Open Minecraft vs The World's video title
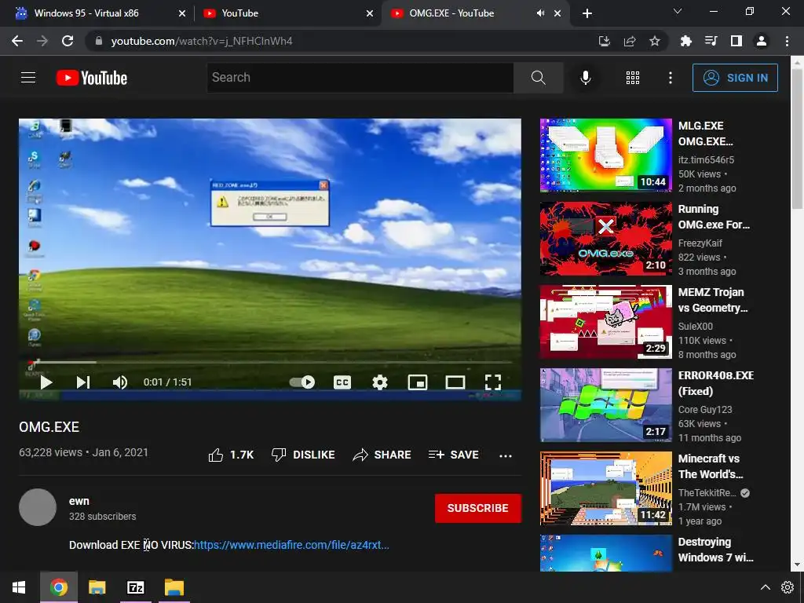 710,466
